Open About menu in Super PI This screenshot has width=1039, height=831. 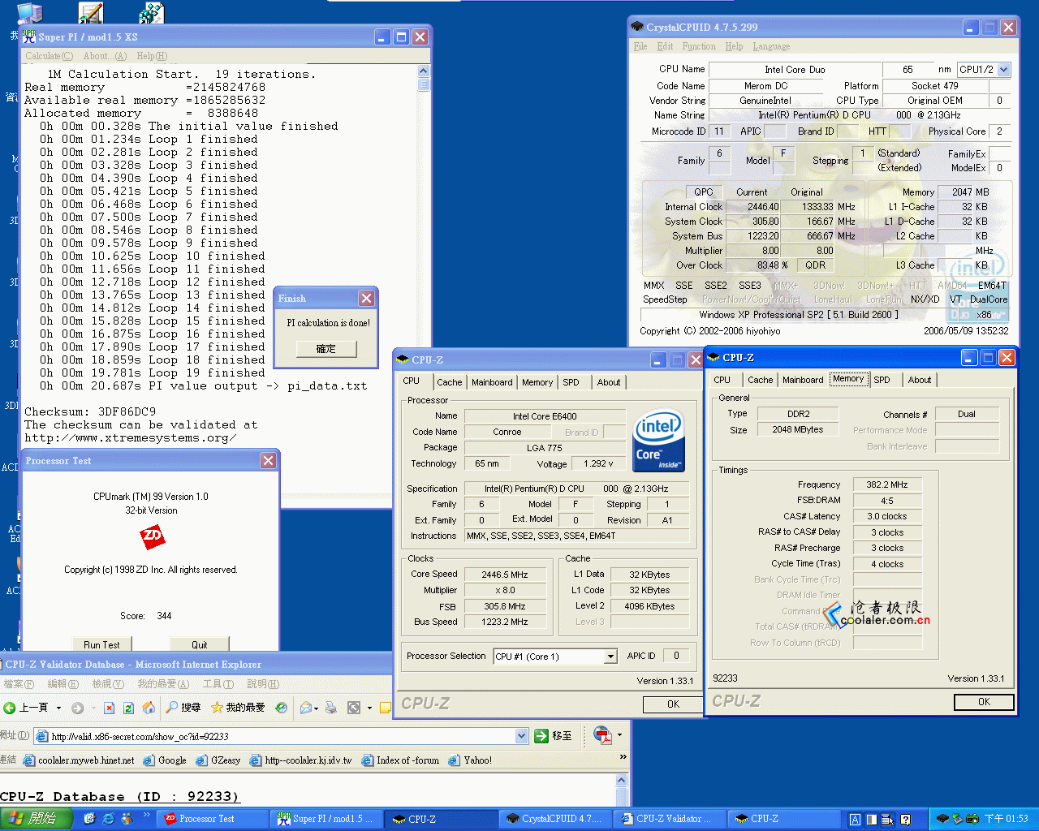click(x=105, y=56)
